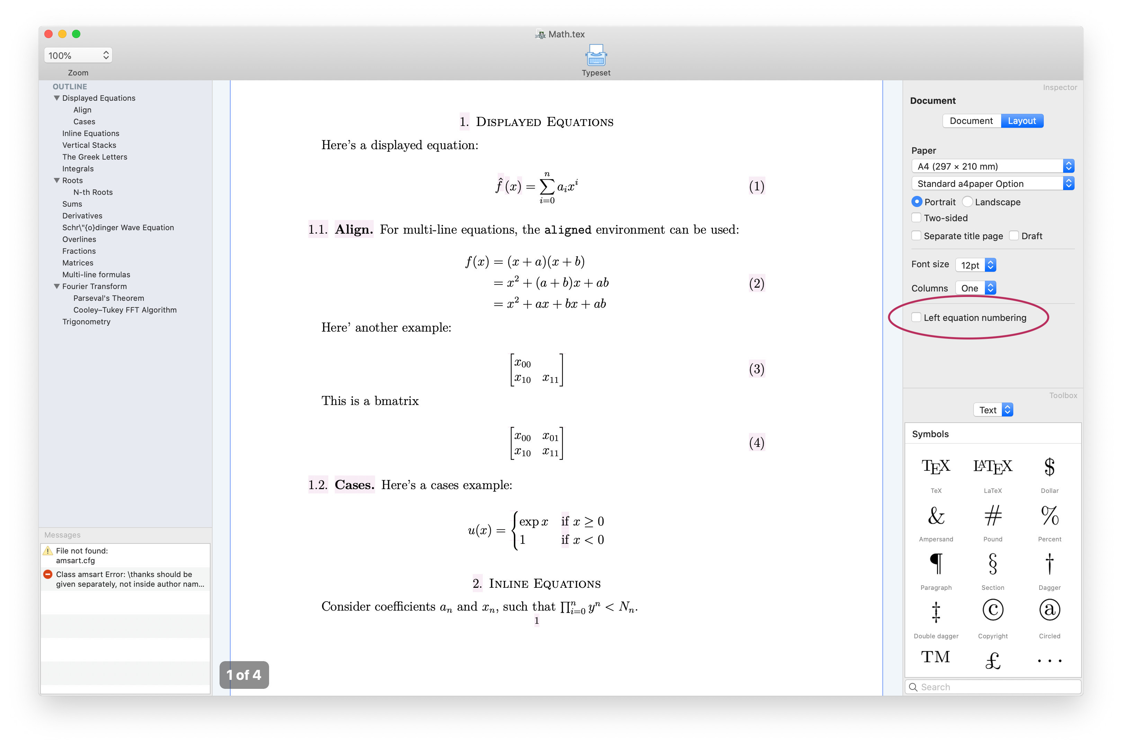Screen dimensions: 1122x747
Task: Collapse the Roots outline group
Action: (57, 181)
